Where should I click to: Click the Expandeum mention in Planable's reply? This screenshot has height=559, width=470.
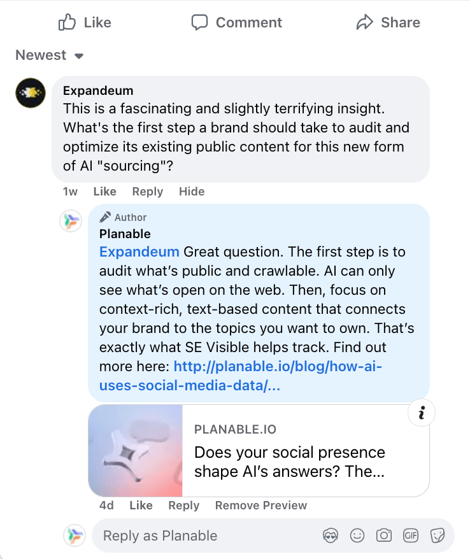[139, 251]
